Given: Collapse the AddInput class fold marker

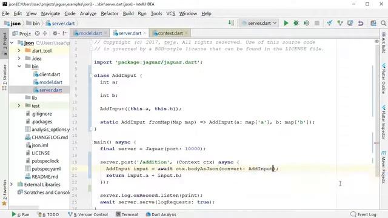Looking at the screenshot, I should click(92, 75).
